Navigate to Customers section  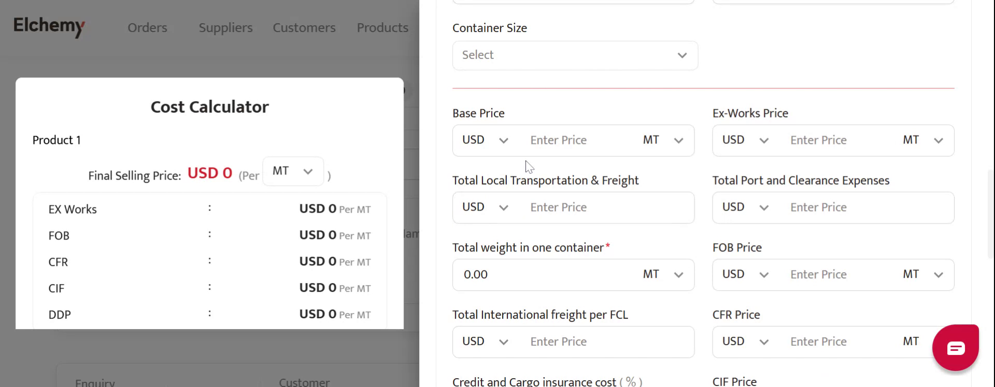pos(304,27)
